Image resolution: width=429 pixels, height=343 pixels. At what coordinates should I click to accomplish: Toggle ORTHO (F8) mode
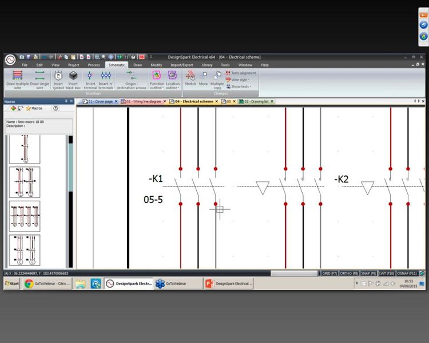349,273
